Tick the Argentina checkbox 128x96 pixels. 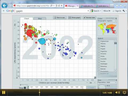99,51
